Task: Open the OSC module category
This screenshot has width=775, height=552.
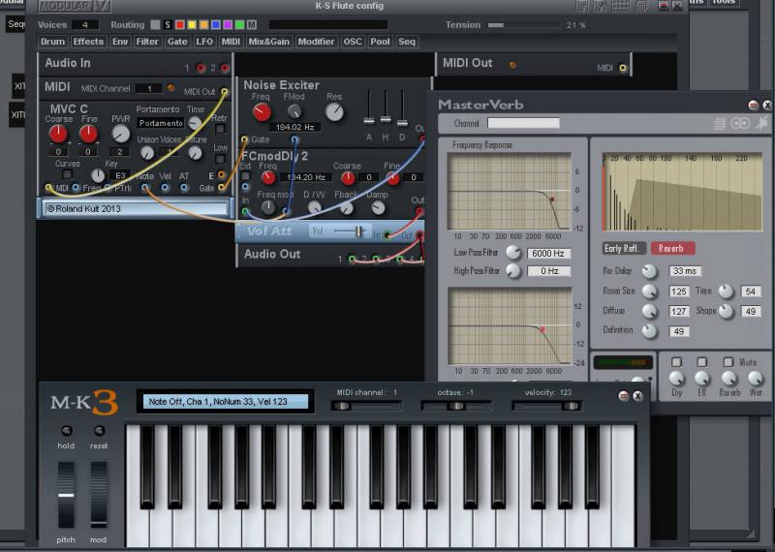Action: [353, 42]
